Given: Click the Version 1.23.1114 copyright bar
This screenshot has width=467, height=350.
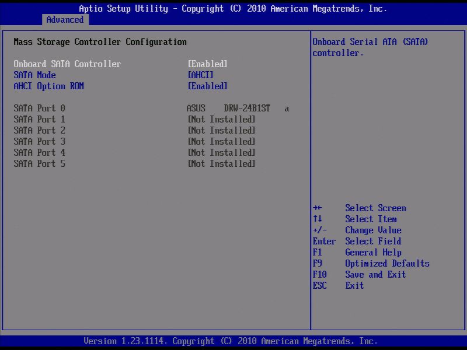Looking at the screenshot, I should [x=233, y=341].
